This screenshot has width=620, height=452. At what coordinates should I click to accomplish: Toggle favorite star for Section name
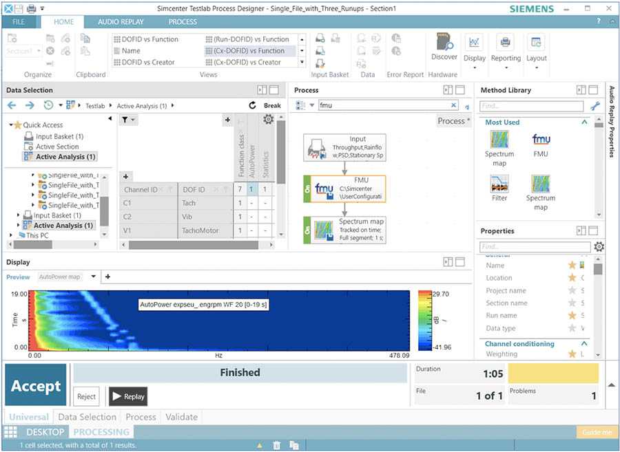[x=572, y=303]
